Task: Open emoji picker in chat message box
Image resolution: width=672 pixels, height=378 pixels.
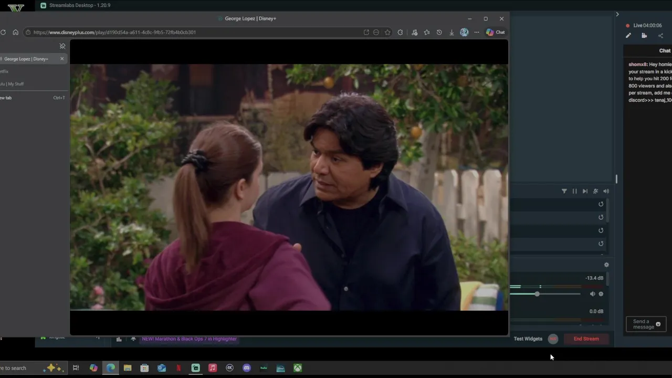Action: click(658, 324)
